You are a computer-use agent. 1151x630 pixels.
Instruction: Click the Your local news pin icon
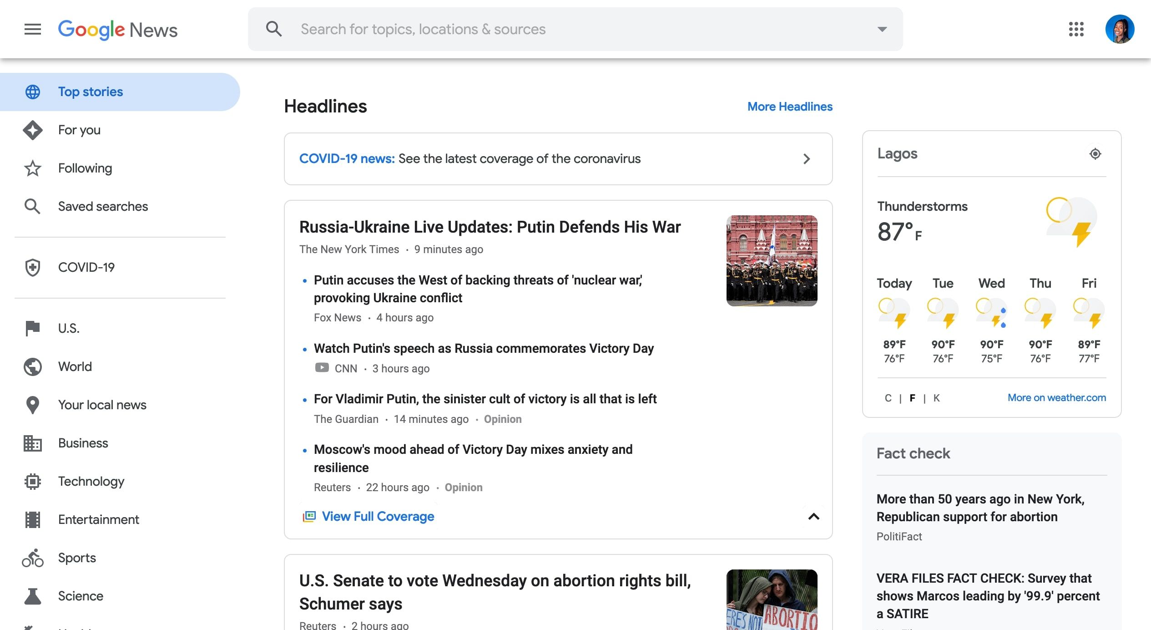pos(32,405)
